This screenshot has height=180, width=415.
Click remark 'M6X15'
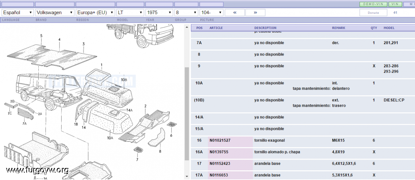click(x=338, y=140)
